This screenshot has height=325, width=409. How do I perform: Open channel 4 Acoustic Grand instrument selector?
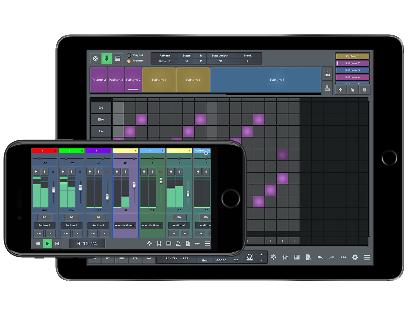pos(125,225)
